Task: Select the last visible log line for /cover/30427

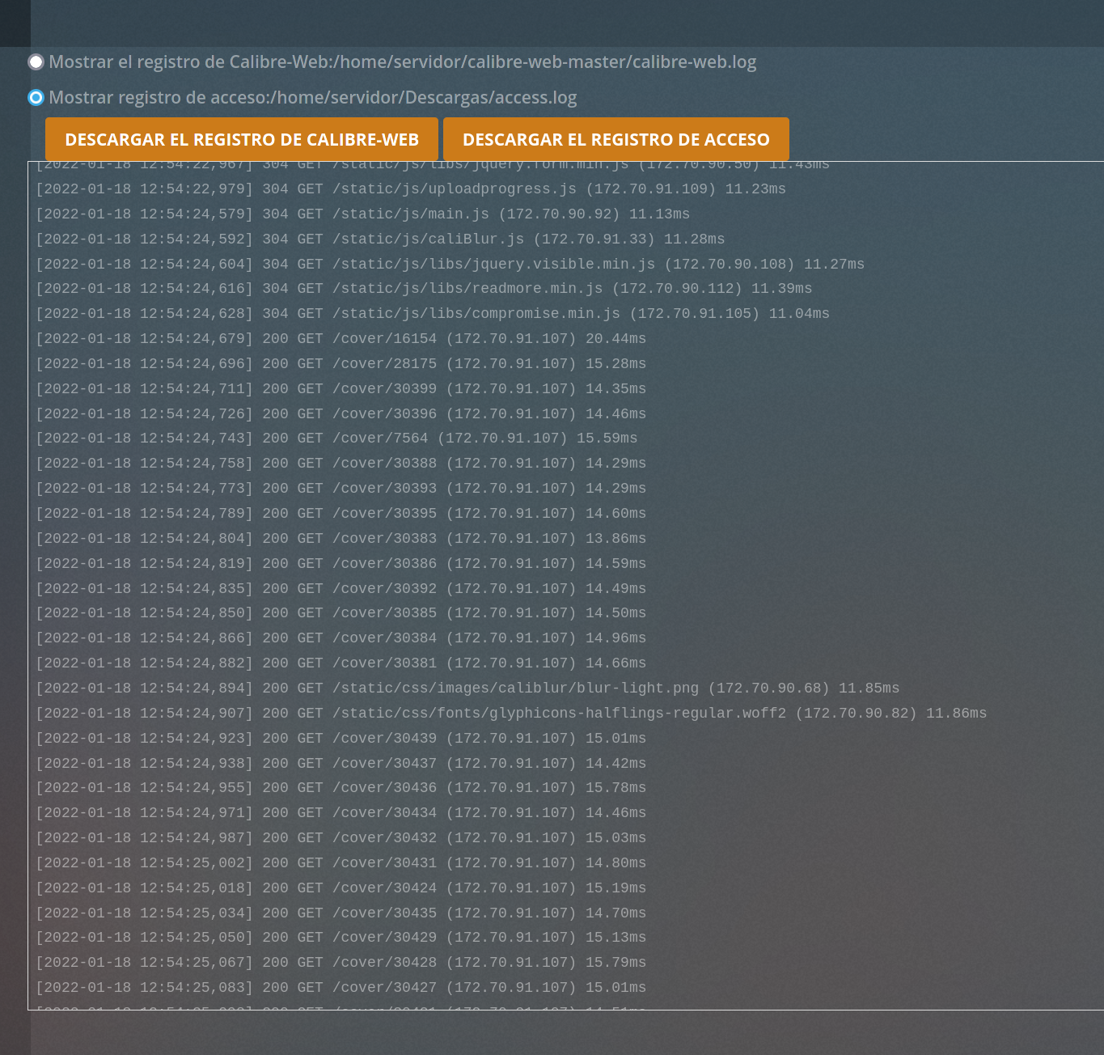Action: [x=340, y=987]
